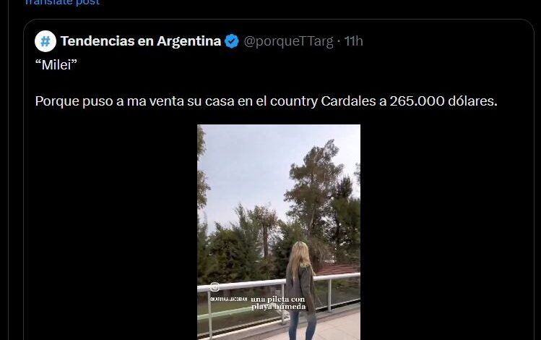Click the karinajacobian watermark in video
Image resolution: width=541 pixels, height=340 pixels.
229,299
